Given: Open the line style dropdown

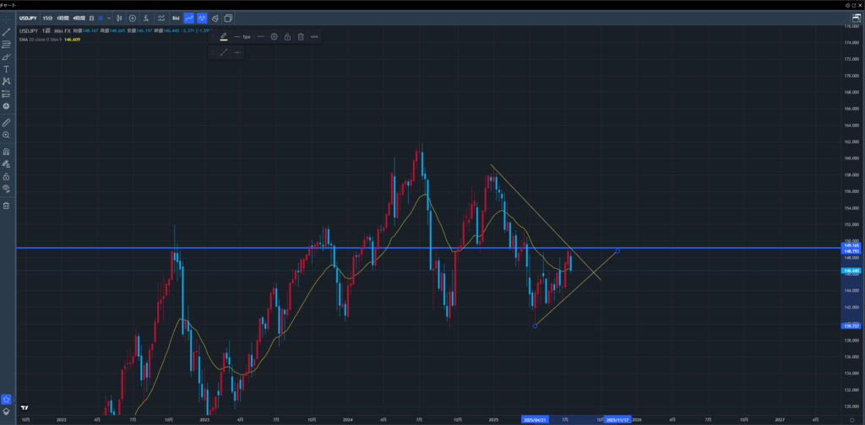Looking at the screenshot, I should point(260,37).
